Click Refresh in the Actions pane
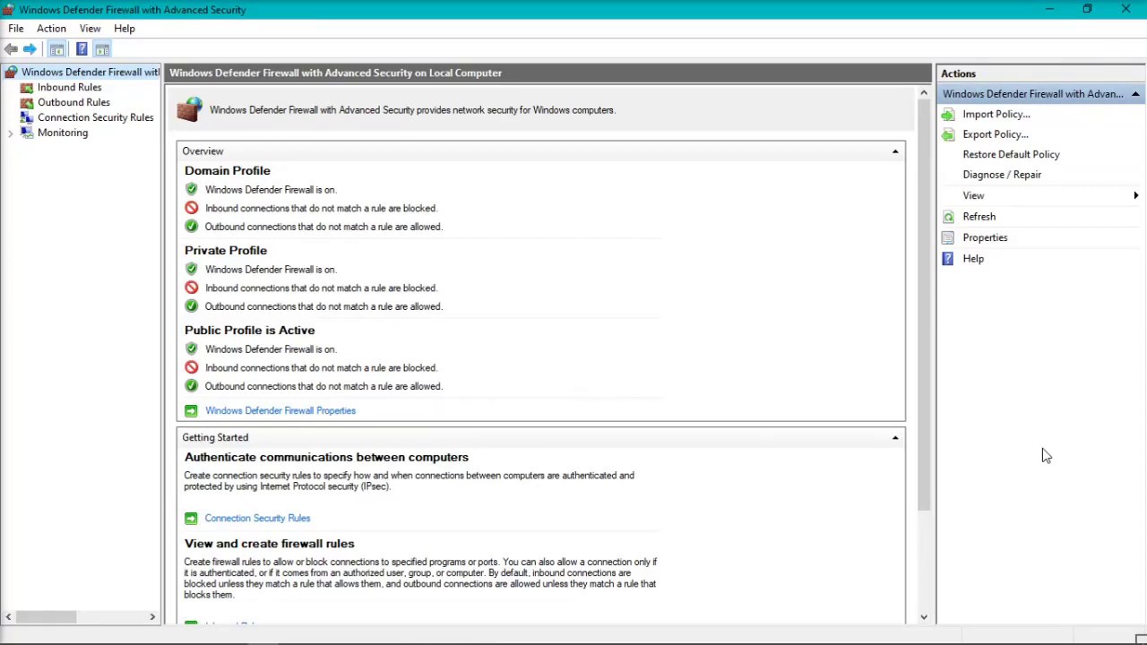 [x=979, y=217]
